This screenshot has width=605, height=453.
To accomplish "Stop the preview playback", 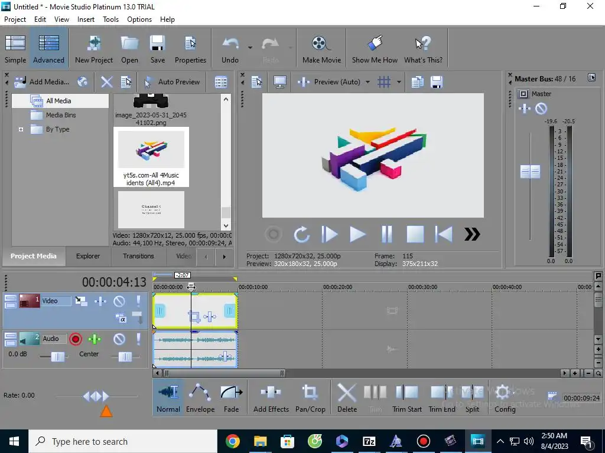I will coord(415,234).
